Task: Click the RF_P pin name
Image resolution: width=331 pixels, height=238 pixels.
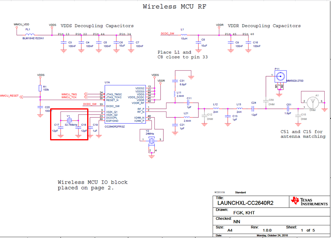Action: click(x=141, y=109)
